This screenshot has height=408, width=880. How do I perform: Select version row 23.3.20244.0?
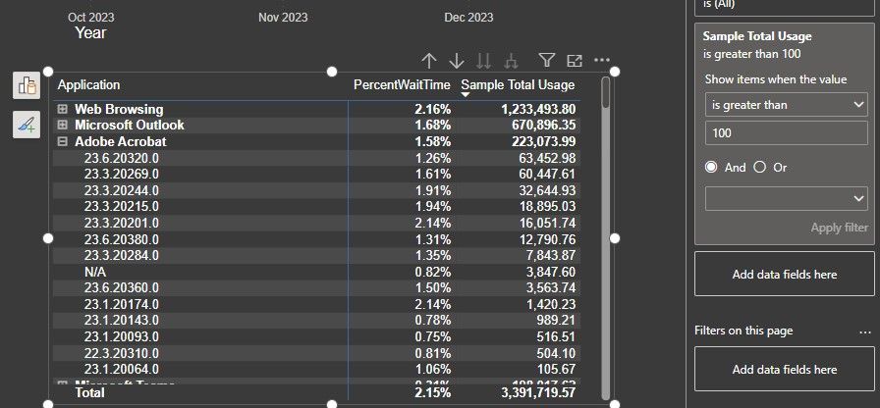[x=316, y=190]
